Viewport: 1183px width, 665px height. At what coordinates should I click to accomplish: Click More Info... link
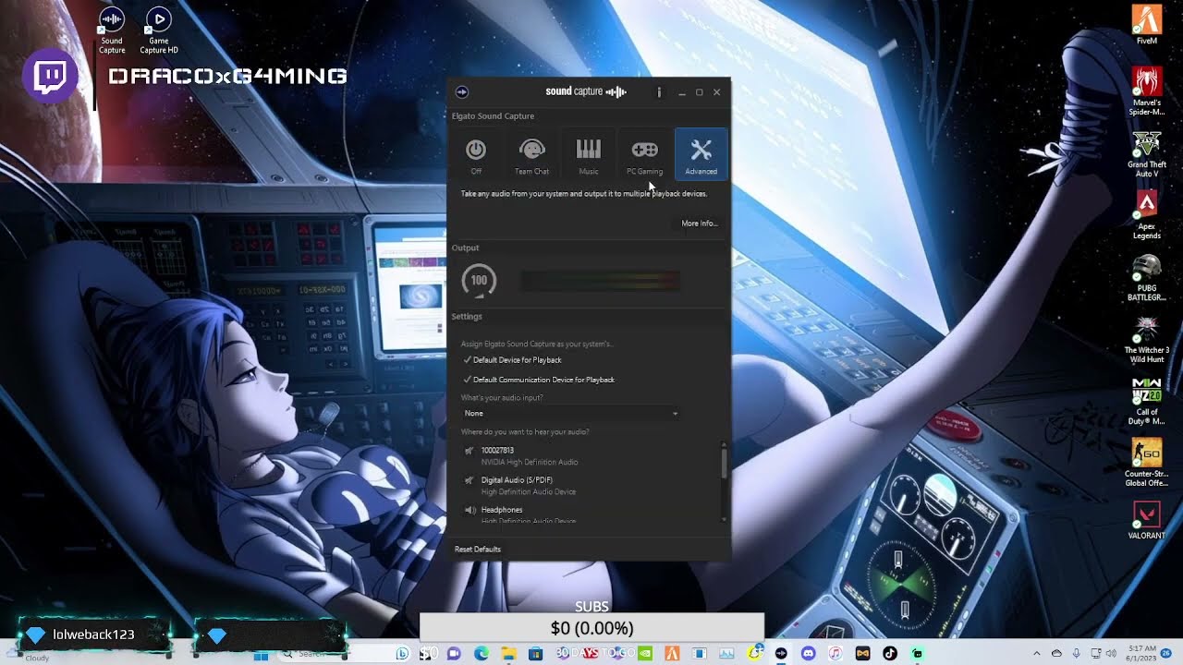[700, 224]
